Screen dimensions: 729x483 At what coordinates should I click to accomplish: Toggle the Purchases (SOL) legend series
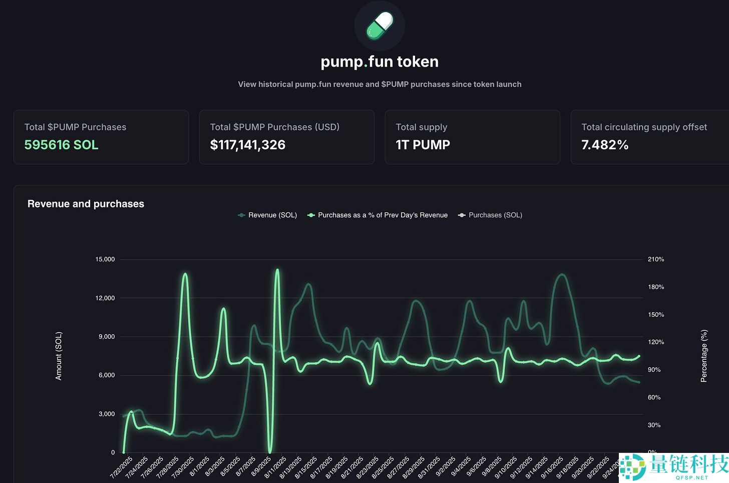pyautogui.click(x=490, y=215)
